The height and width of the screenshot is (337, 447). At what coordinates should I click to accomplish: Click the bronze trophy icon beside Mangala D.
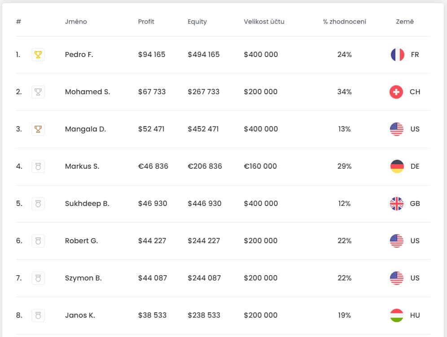coord(38,129)
